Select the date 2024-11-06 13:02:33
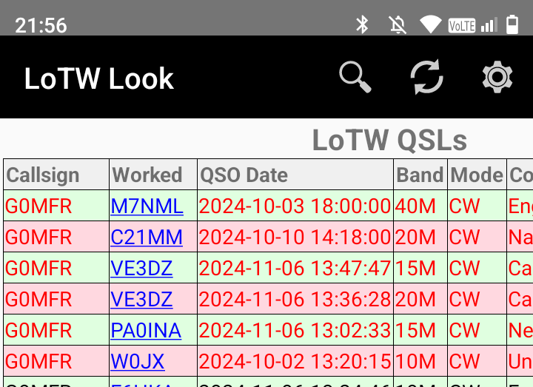Screen dimensions: 533x387 click(x=295, y=330)
